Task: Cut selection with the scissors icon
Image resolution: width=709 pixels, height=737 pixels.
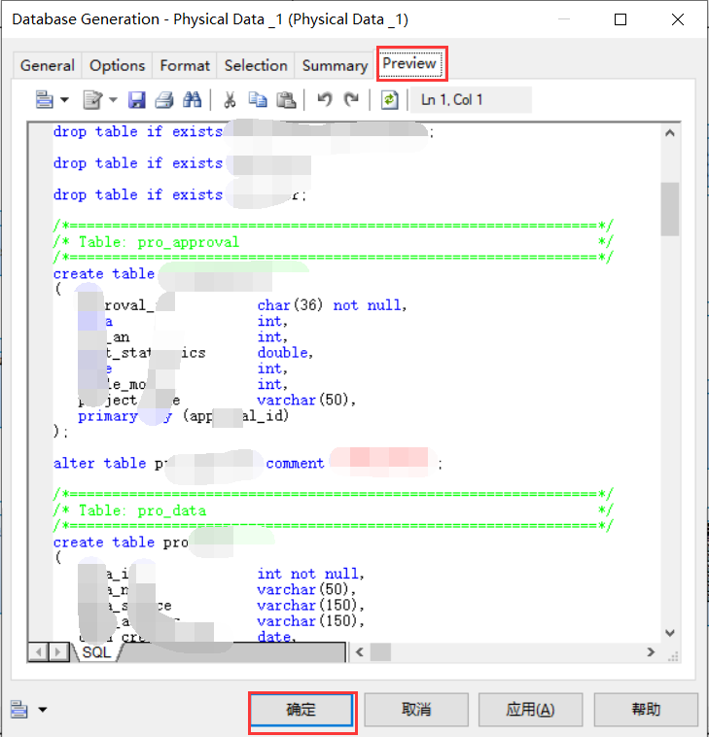Action: click(230, 99)
